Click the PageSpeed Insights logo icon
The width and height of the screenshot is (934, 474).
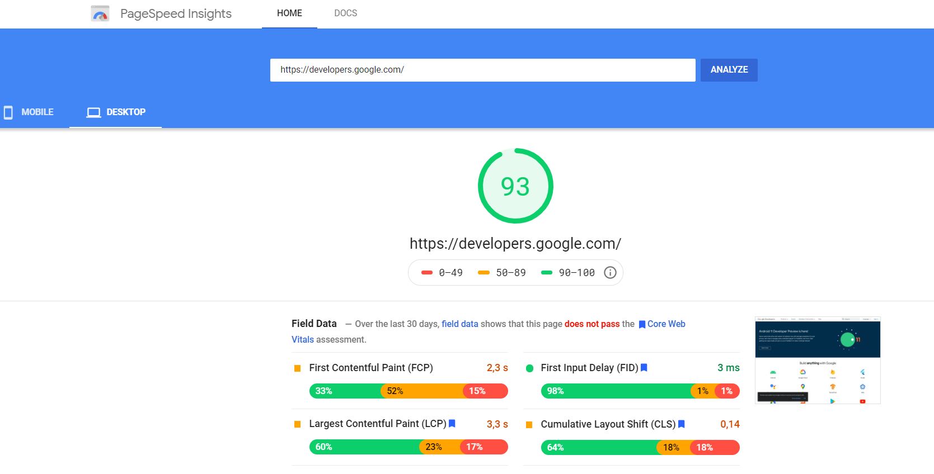100,13
